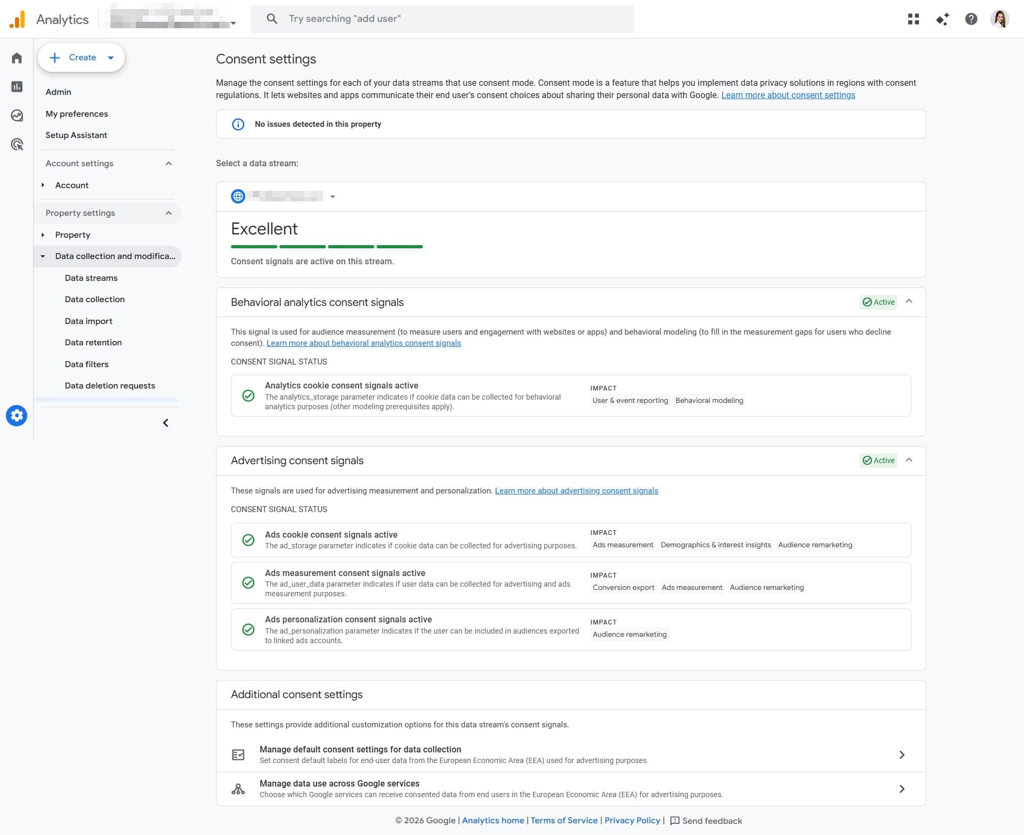Viewport: 1024px width, 835px height.
Task: Collapse Advertising consent signals section
Action: pos(909,460)
